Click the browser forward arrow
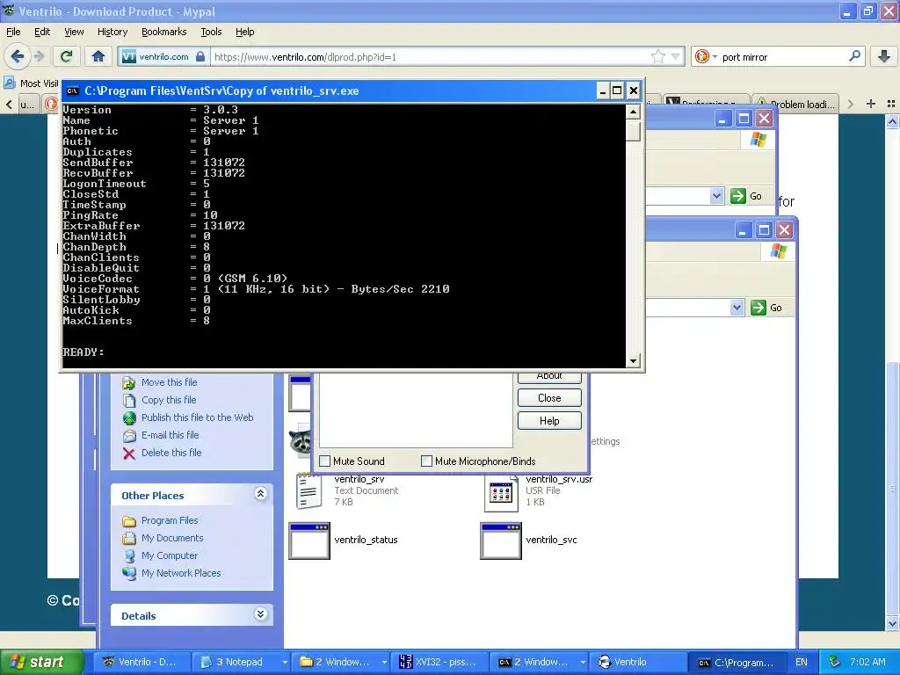The width and height of the screenshot is (900, 675). coord(39,56)
